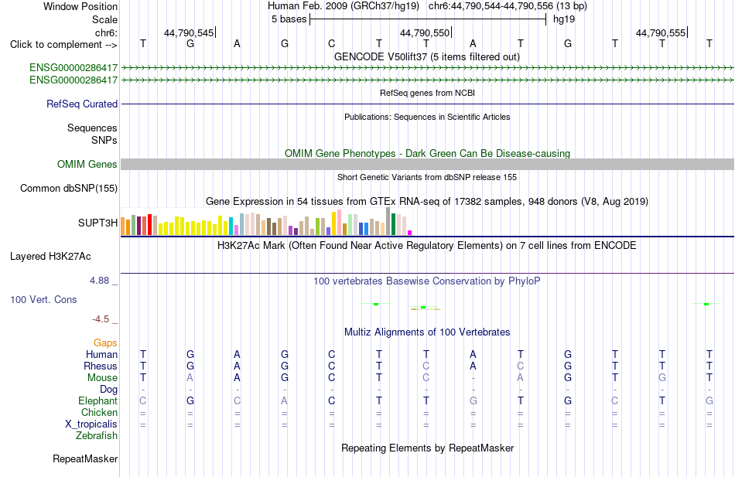Click the 44,790,545 ruler coordinate
Viewport: 735px width, 477px height.
tap(189, 32)
